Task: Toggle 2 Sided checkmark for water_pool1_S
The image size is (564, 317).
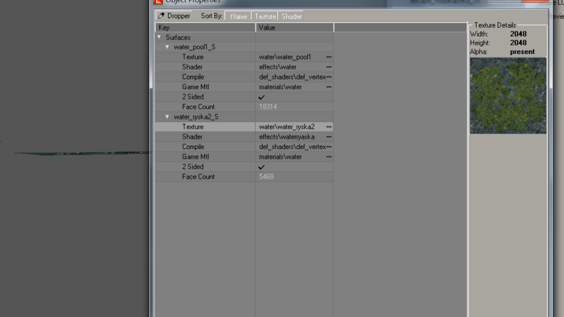Action: (x=262, y=97)
